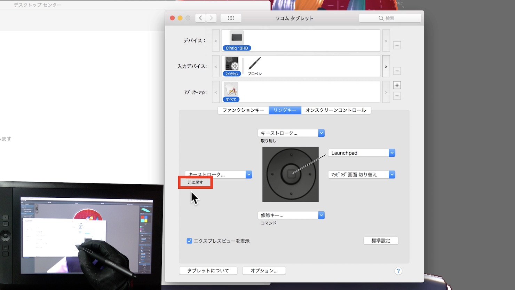Open the top キーストローク dropdown

pyautogui.click(x=291, y=133)
